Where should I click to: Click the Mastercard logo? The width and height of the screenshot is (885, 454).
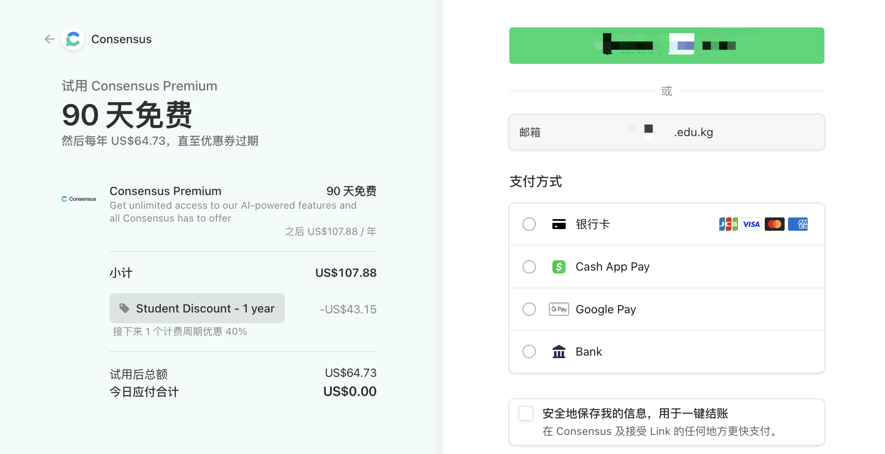point(774,225)
